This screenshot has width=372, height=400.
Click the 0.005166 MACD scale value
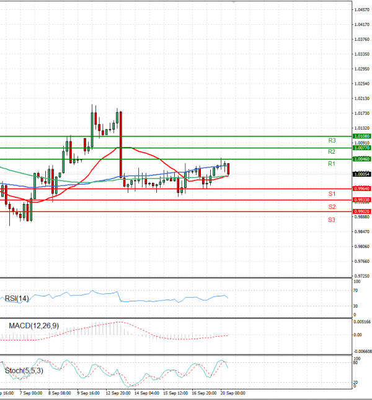[362, 322]
